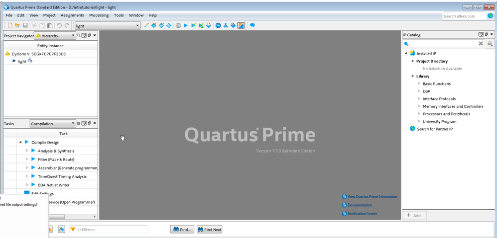
Task: Click the Start Analysis & Elaboration checkmark-play icon
Action: [x=194, y=26]
